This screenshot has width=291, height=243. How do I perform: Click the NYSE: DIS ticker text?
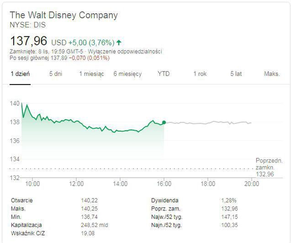point(28,24)
